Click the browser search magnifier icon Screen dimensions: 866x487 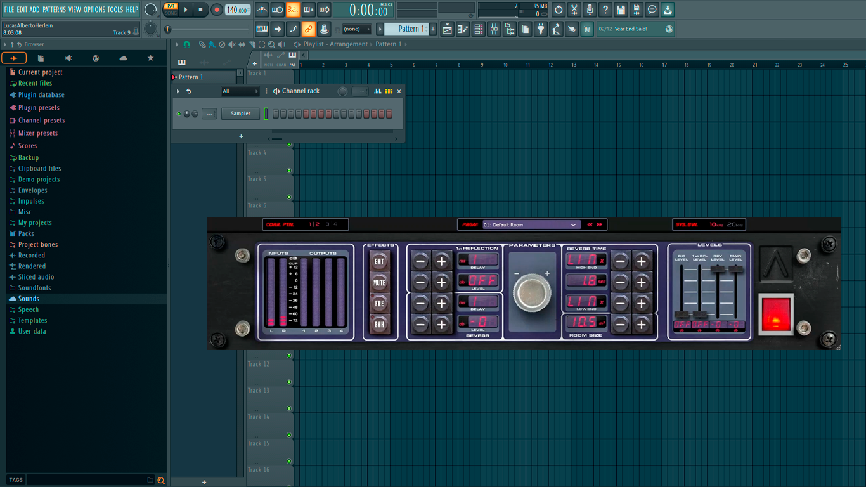coord(161,480)
